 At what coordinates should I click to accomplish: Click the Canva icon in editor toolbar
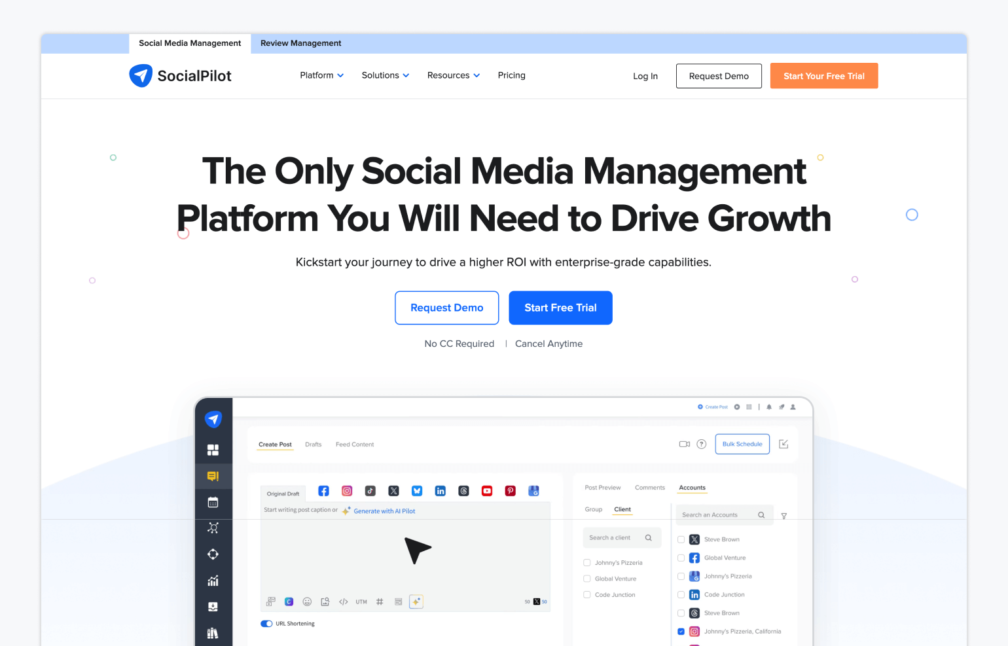[x=289, y=601]
